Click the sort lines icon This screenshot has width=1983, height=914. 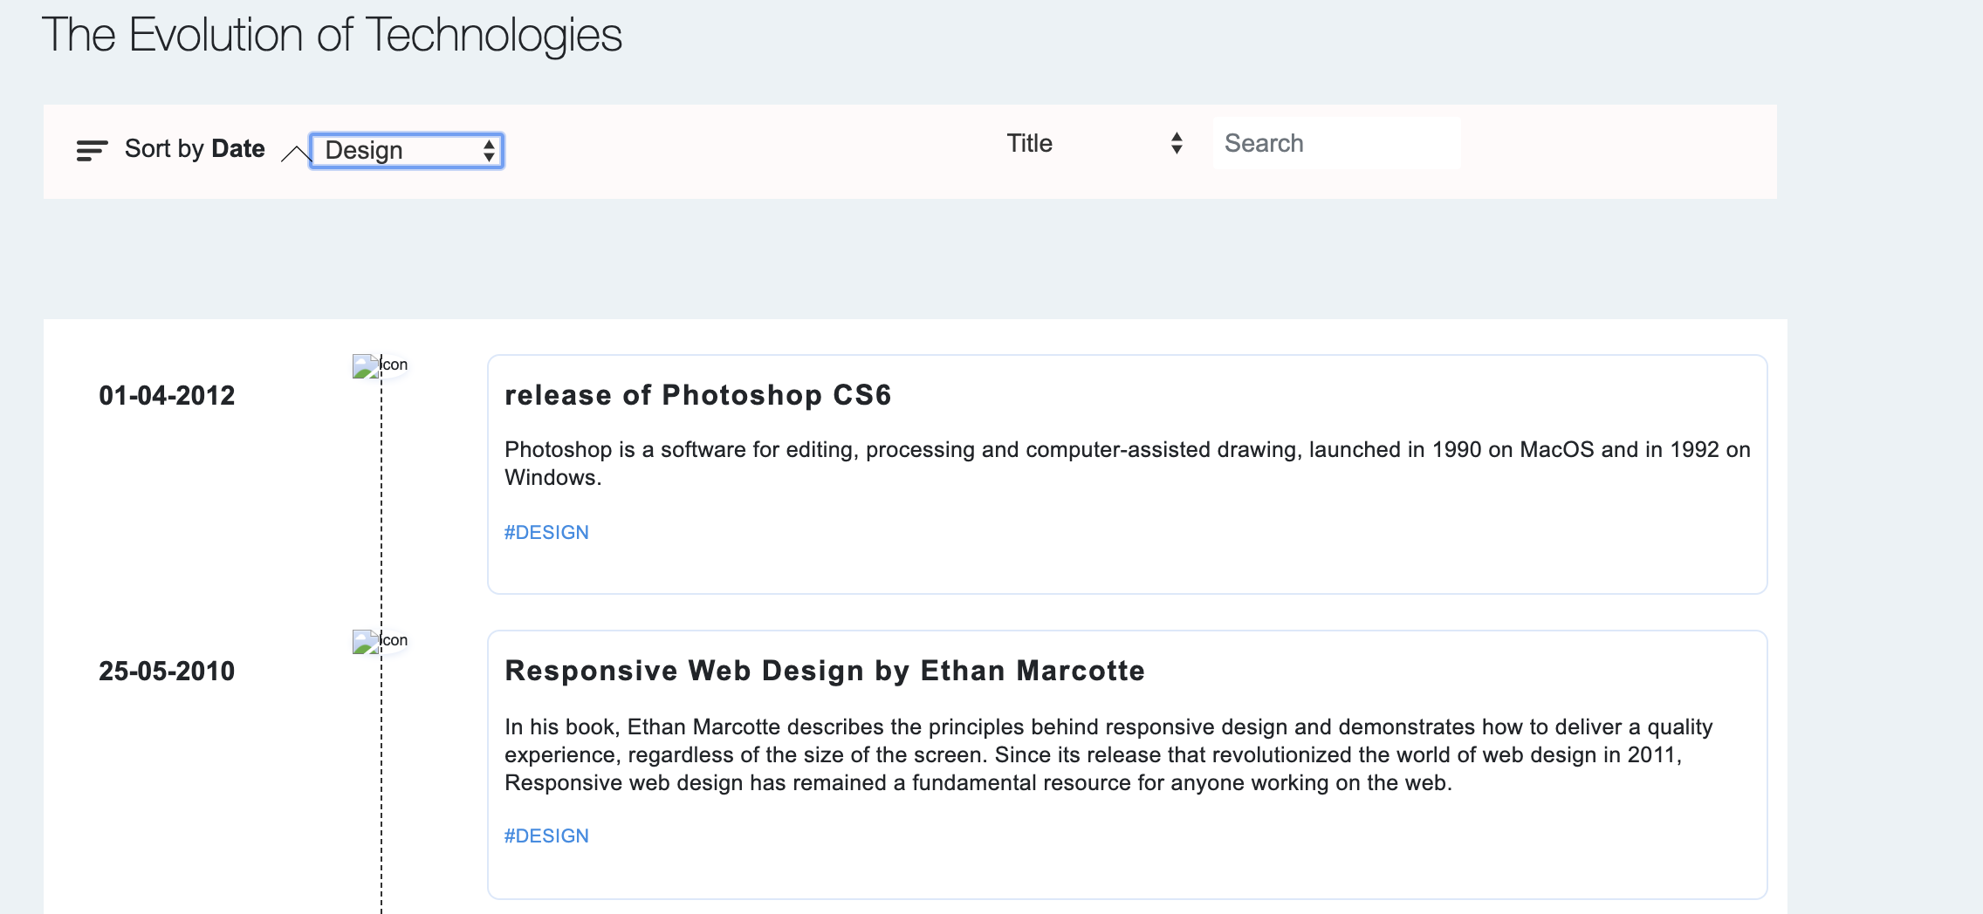[92, 150]
